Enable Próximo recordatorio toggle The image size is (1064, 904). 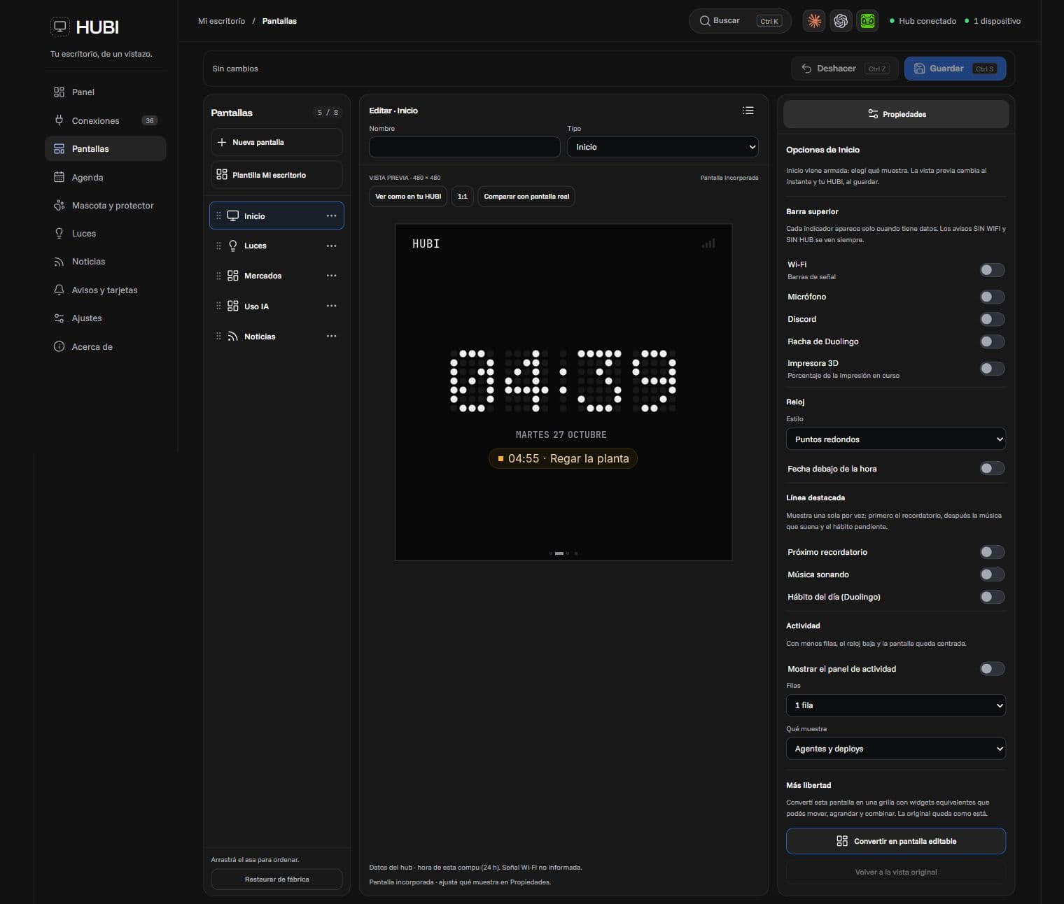click(x=992, y=552)
